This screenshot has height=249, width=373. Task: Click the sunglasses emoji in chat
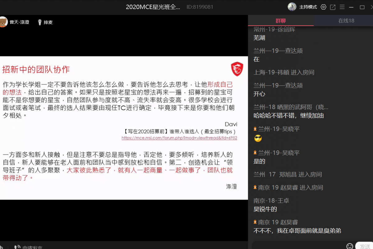pyautogui.click(x=258, y=138)
